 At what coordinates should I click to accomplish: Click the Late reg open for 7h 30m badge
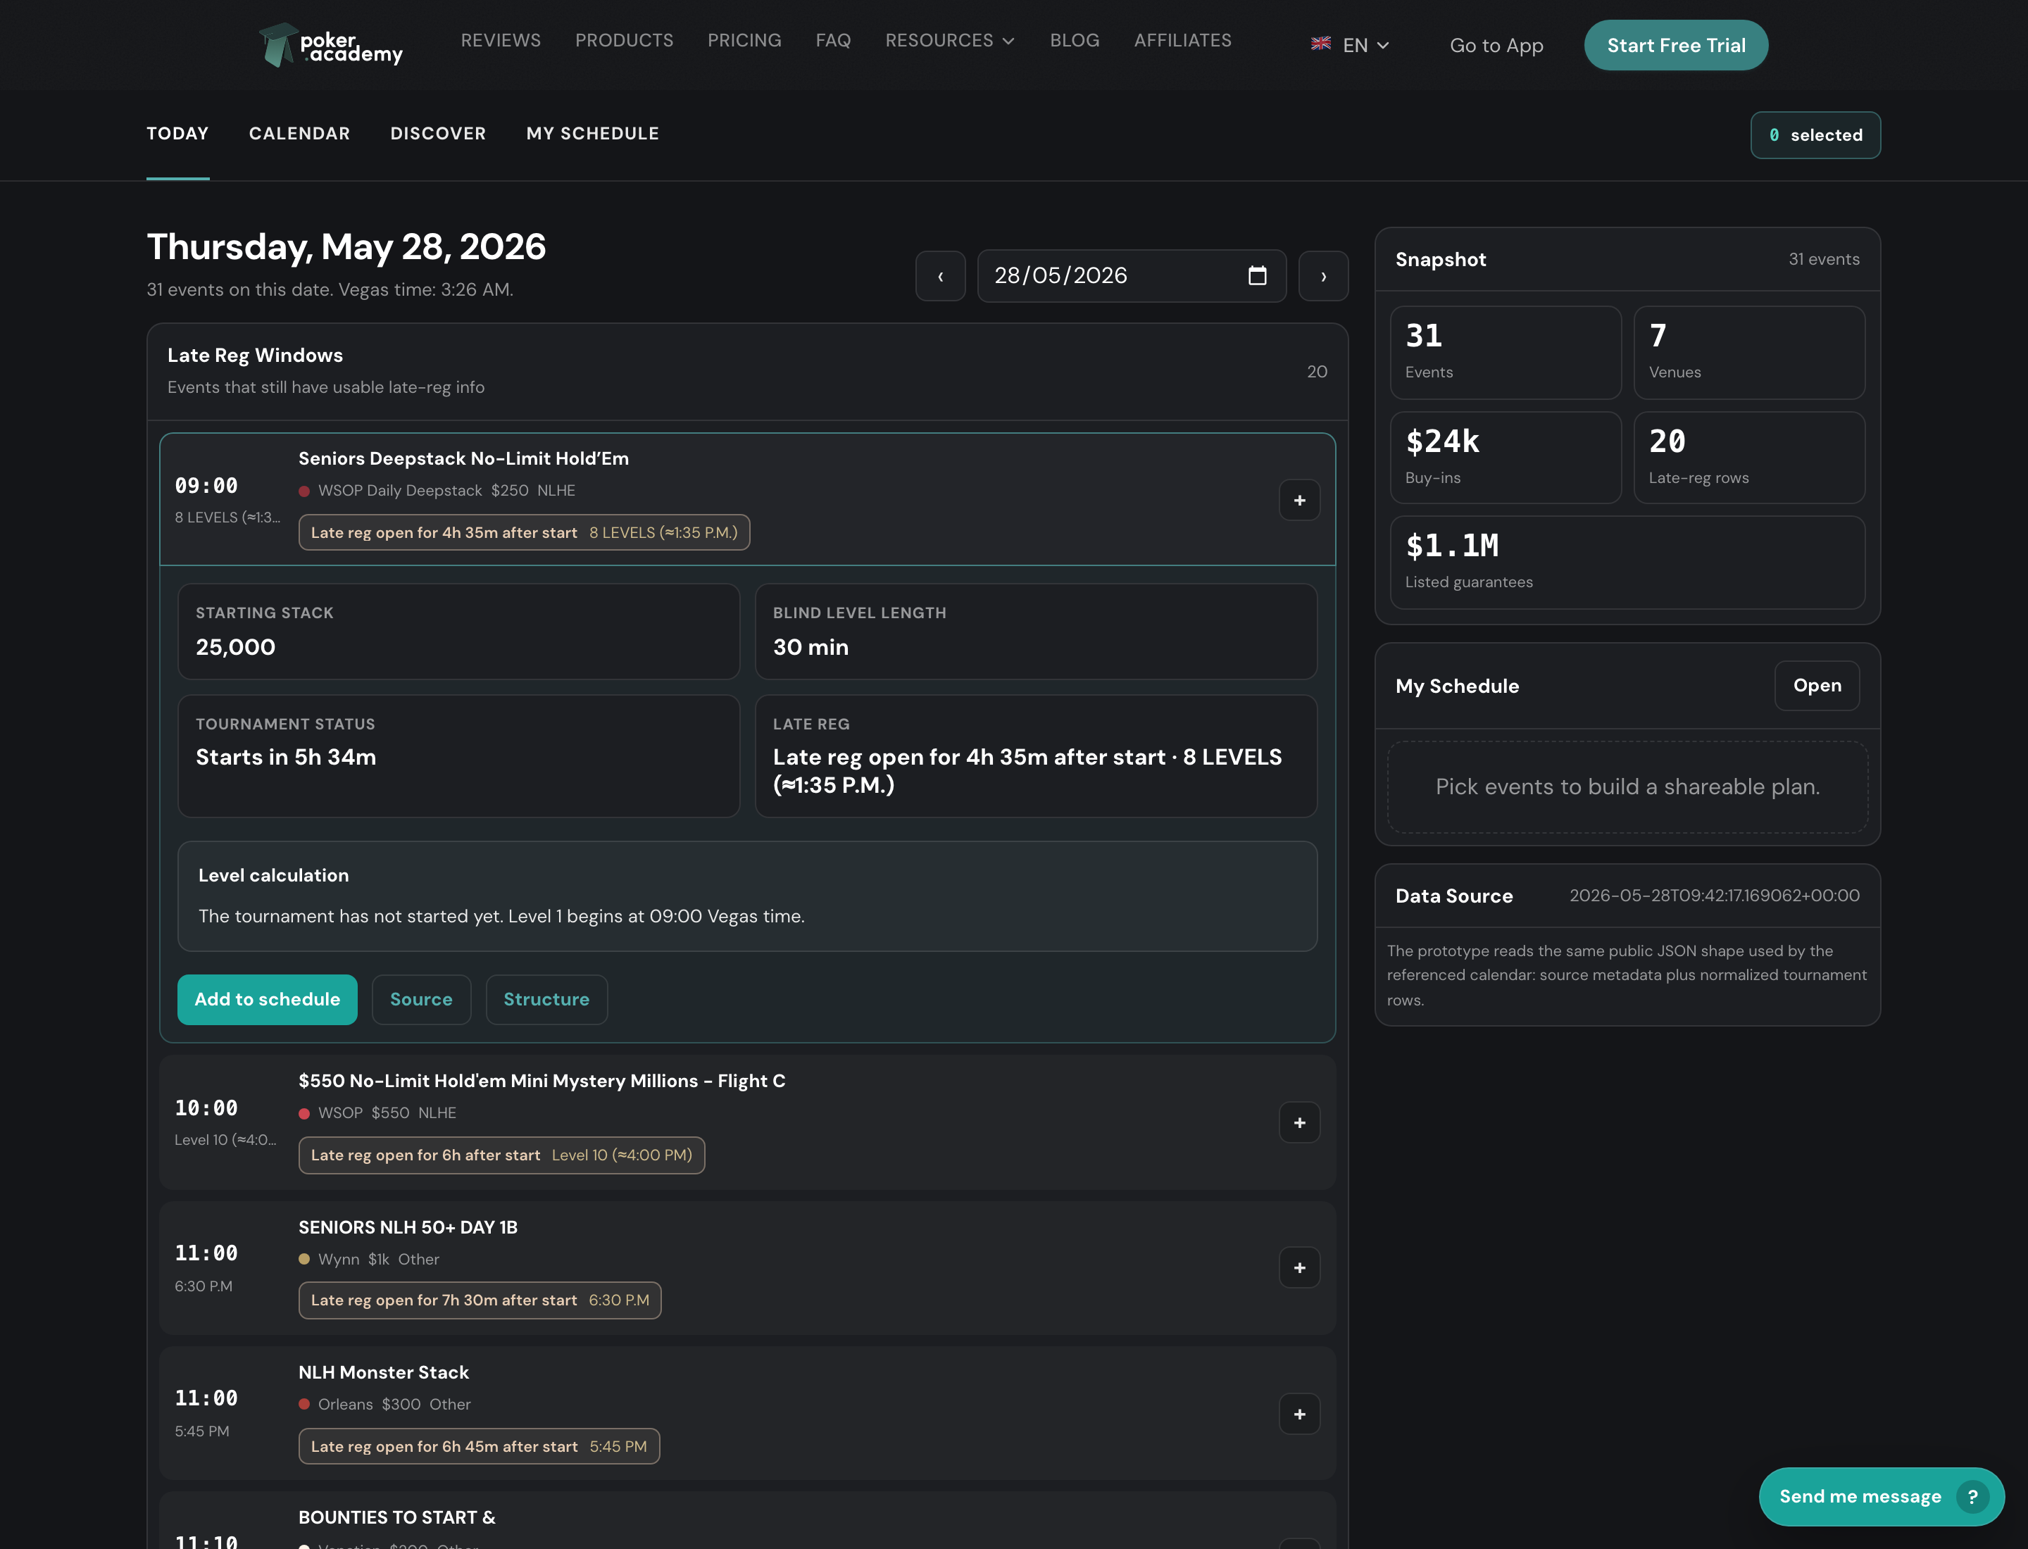click(480, 1300)
